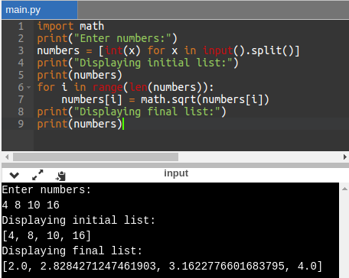Image resolution: width=349 pixels, height=278 pixels.
Task: Collapse the console with the chevron icon
Action: 14,175
